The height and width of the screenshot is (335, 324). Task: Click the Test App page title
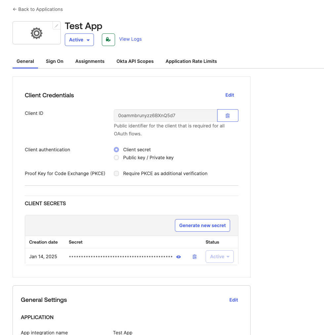[83, 26]
